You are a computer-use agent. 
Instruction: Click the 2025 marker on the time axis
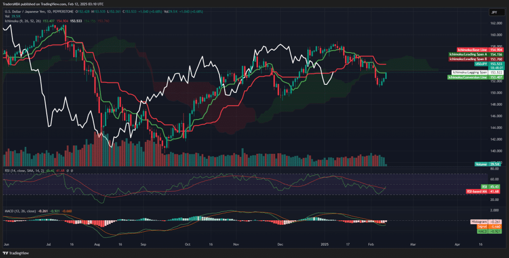coord(325,245)
